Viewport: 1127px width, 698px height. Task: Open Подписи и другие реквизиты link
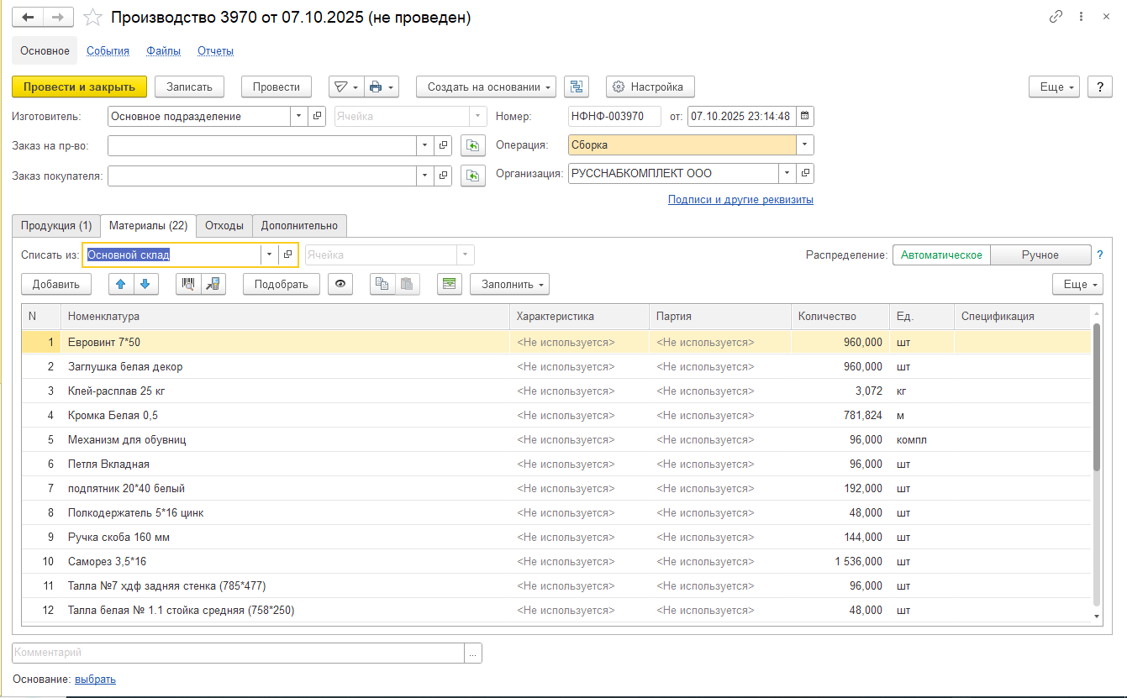point(740,200)
